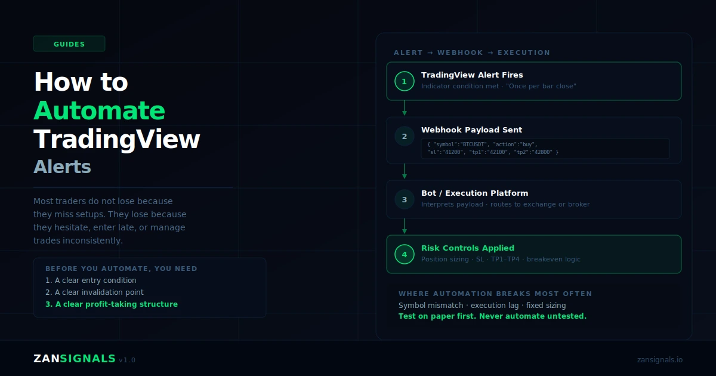Click the 'Most traders do not lose' paragraph
The width and height of the screenshot is (716, 376).
click(110, 221)
